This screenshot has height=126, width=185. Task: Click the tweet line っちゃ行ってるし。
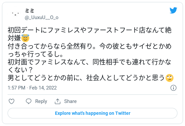[36, 54]
